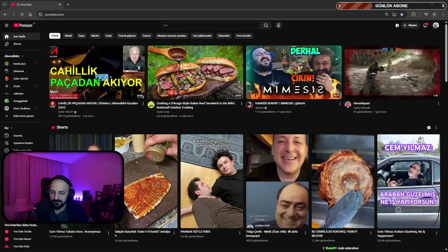Select the Canlı filter chip
This screenshot has width=448, height=252.
109,36
